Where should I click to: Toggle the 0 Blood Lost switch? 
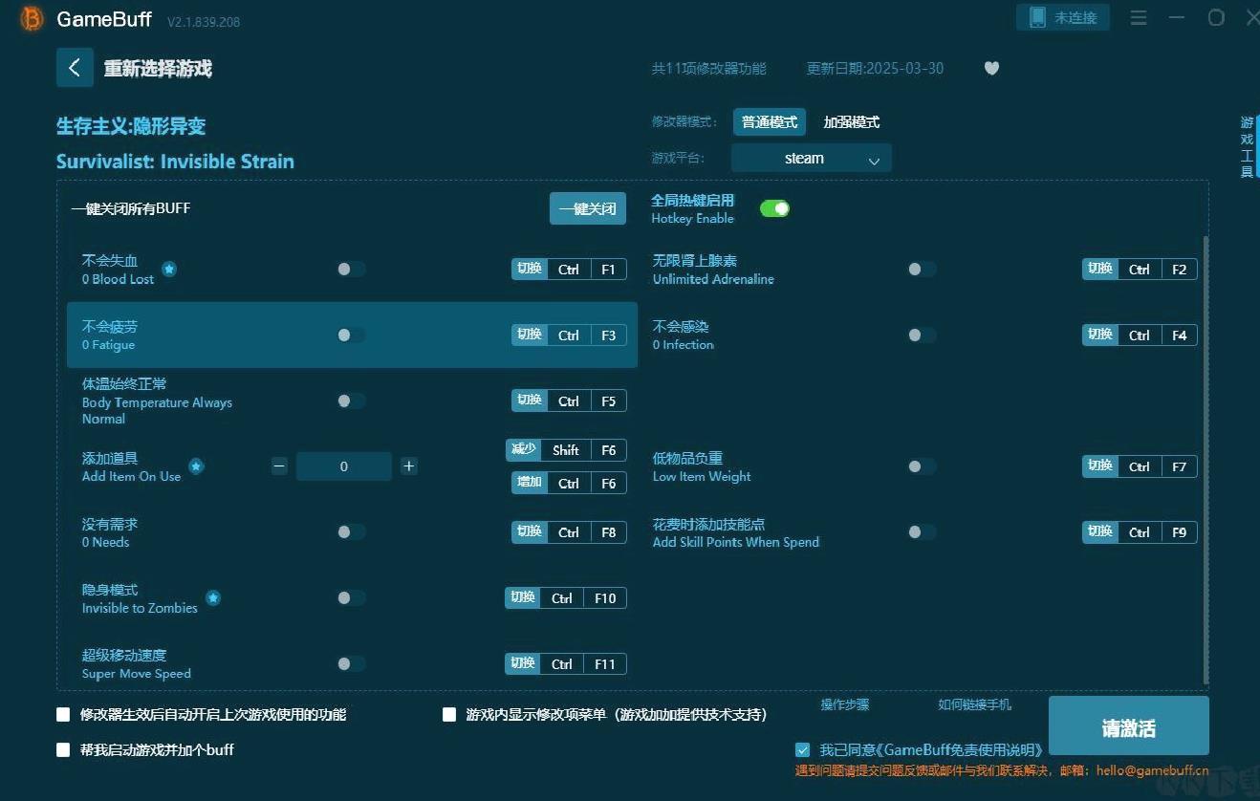coord(351,270)
